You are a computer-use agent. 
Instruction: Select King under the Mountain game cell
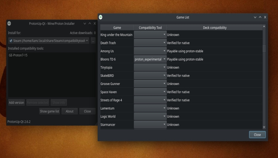tap(117, 35)
